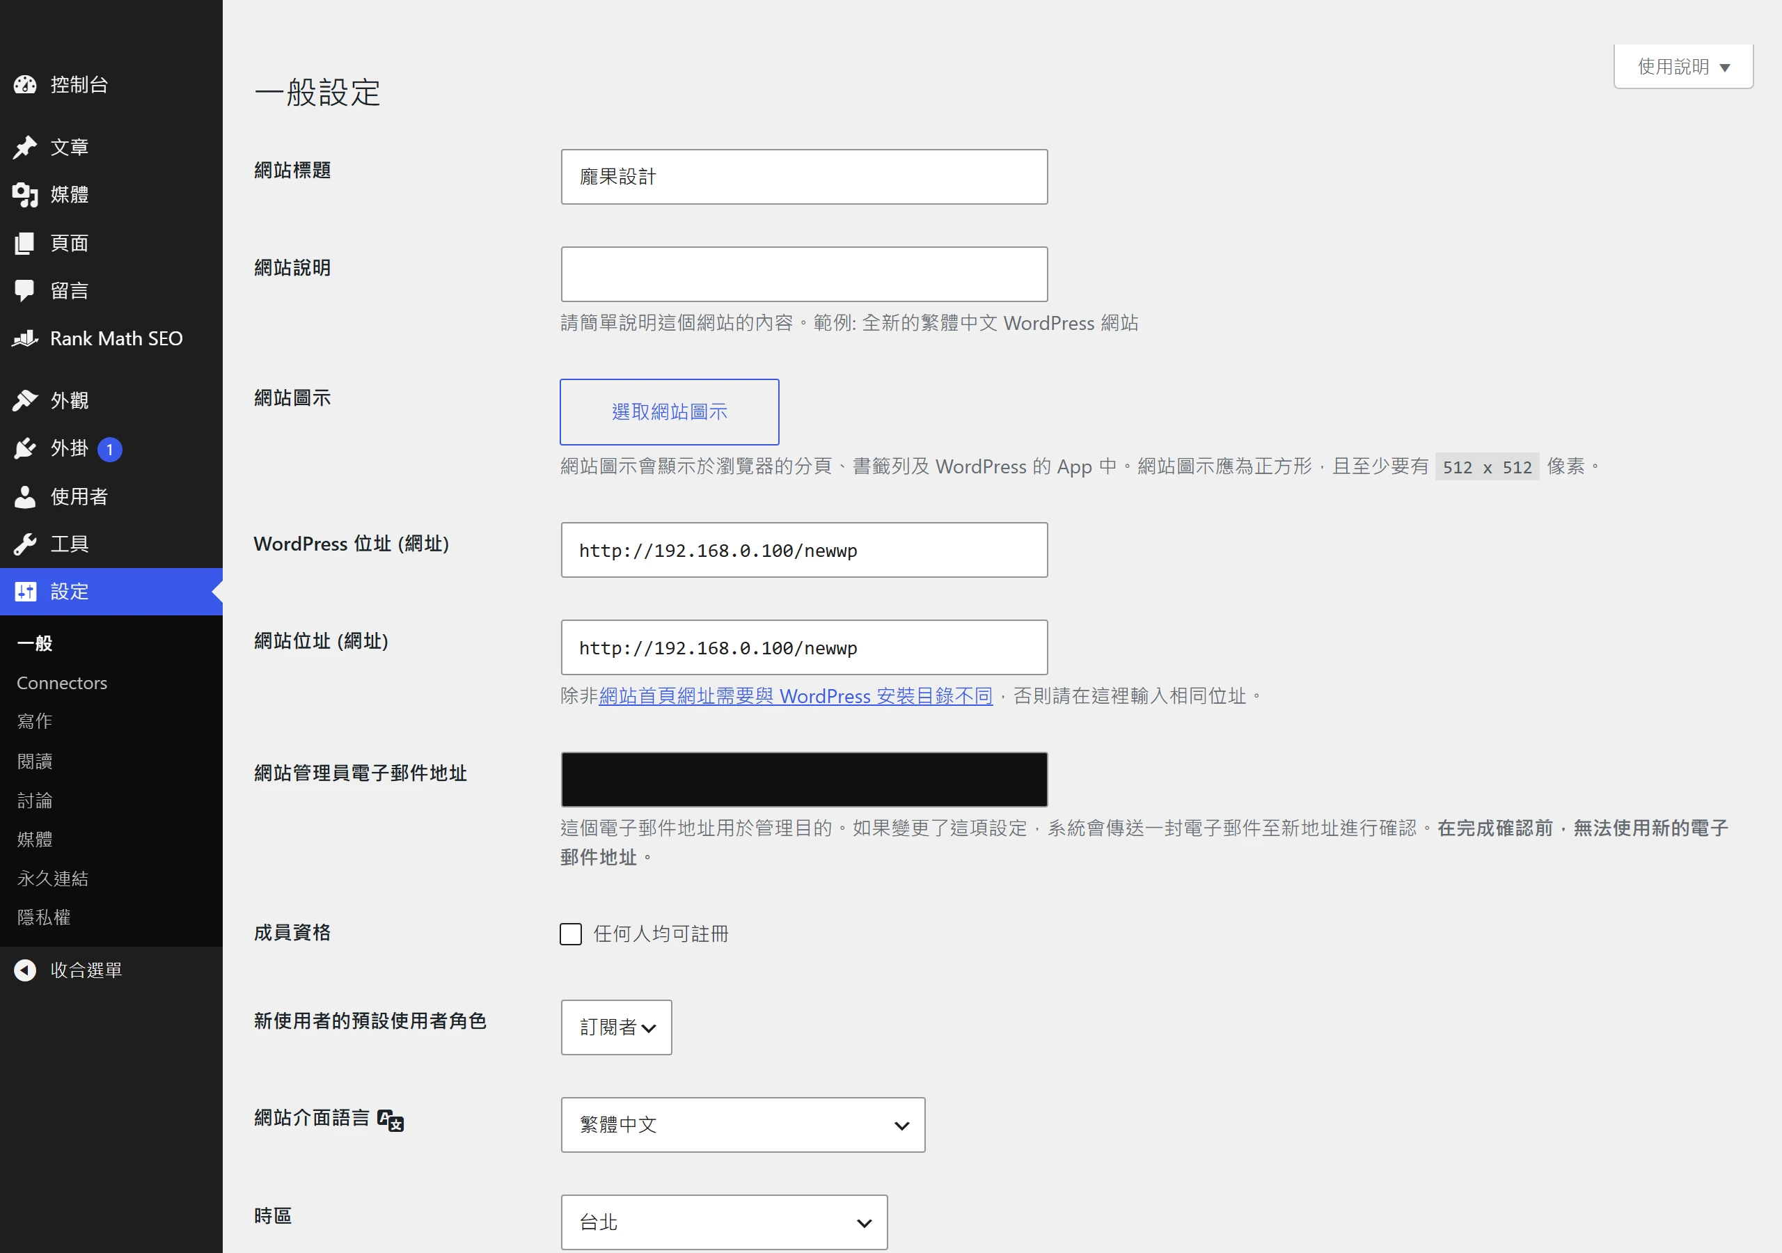Click the 頁面 pages icon
The image size is (1782, 1253).
25,243
